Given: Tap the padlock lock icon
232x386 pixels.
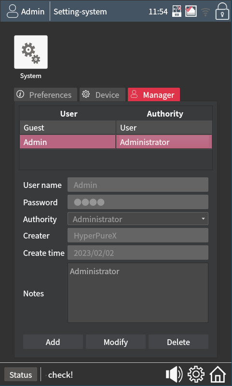Looking at the screenshot, I should tap(222, 11).
